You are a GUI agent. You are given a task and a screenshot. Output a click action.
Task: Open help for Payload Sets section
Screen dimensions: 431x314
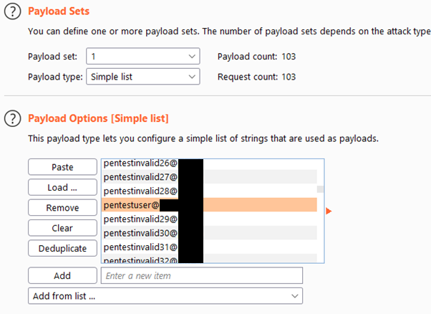coord(12,11)
